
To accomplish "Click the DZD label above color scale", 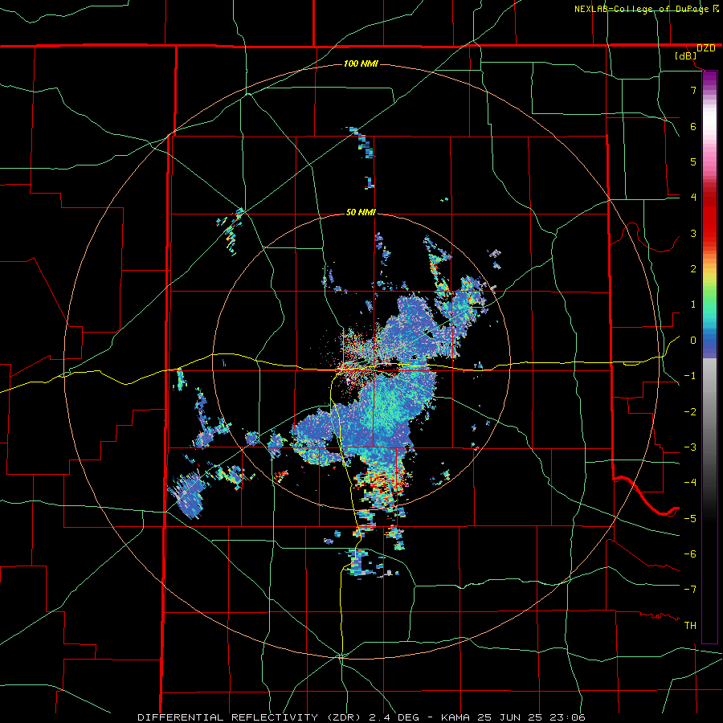I will point(706,48).
